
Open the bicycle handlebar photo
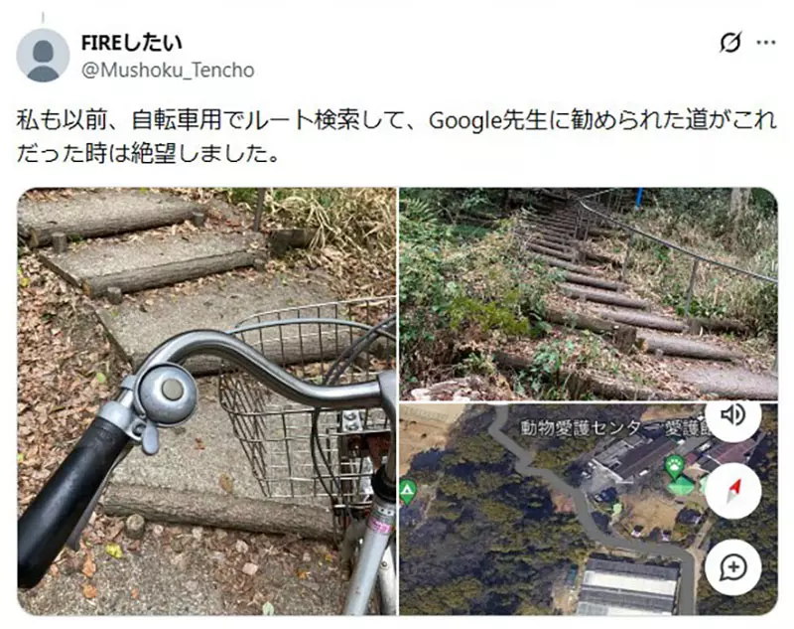point(206,401)
